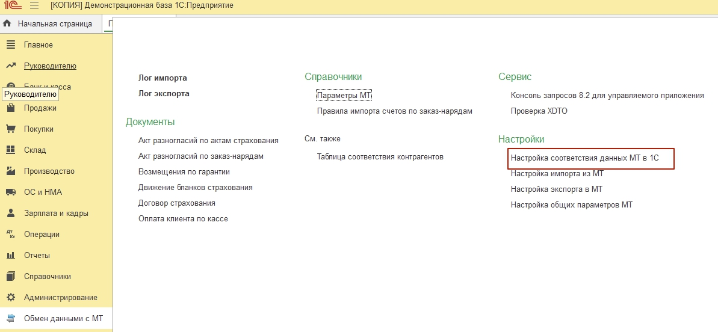This screenshot has width=718, height=332.
Task: Launch Консоль запросов 8.2 service
Action: pyautogui.click(x=607, y=96)
